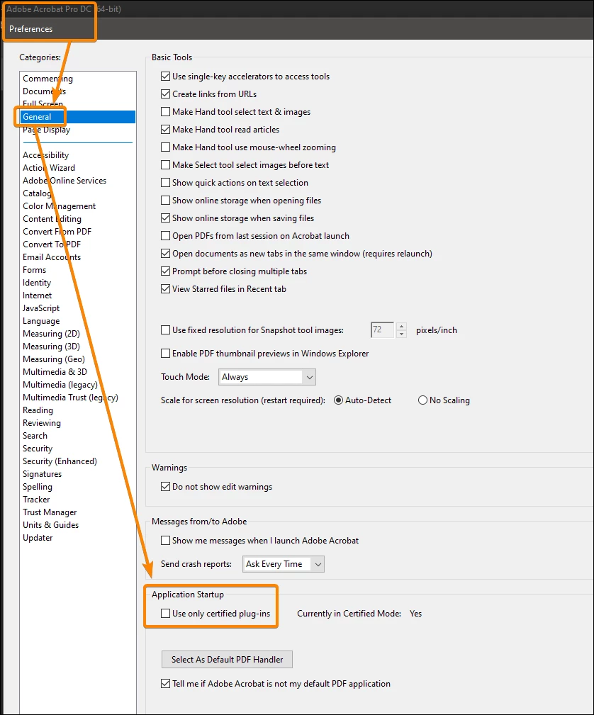Screen dimensions: 594x715
Task: Select Catalog category
Action: 77,193
